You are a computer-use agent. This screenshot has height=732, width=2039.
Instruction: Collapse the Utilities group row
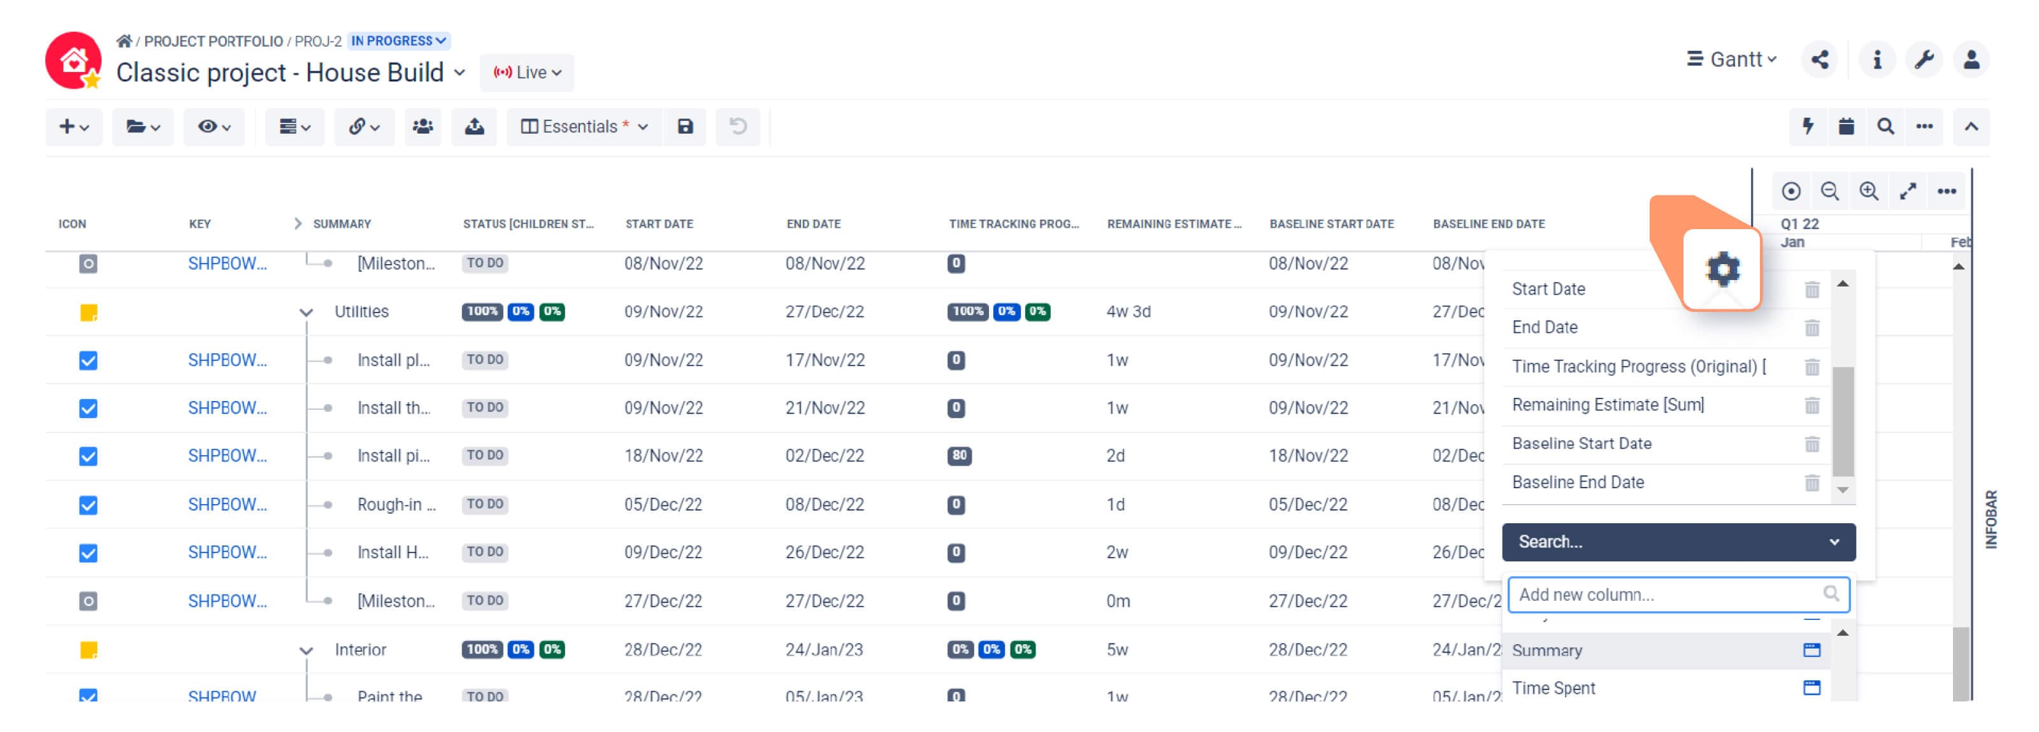306,313
